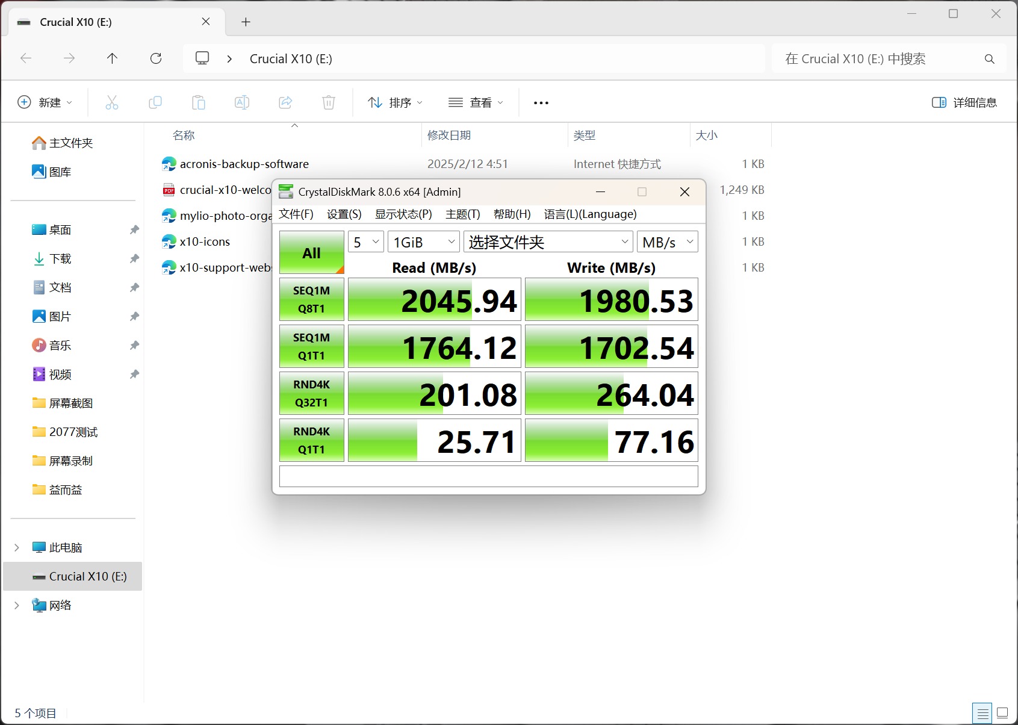The height and width of the screenshot is (725, 1018).
Task: Switch to large thumbnails view in status bar
Action: [x=1003, y=713]
